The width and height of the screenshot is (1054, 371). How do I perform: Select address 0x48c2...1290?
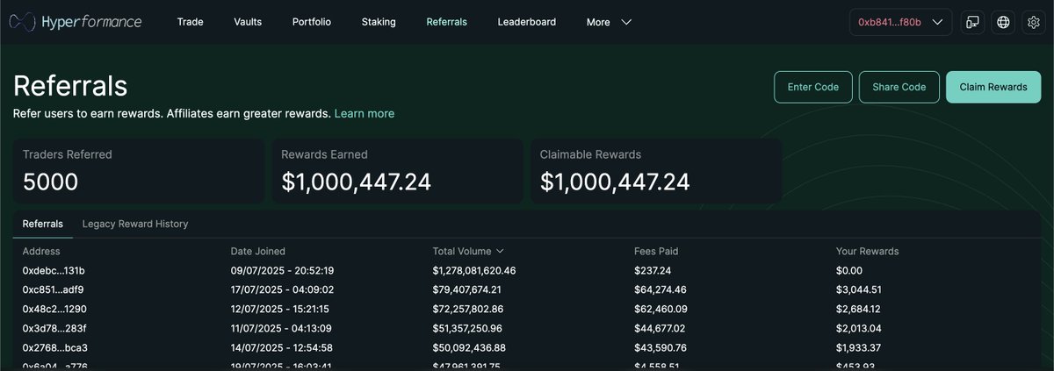click(x=54, y=309)
